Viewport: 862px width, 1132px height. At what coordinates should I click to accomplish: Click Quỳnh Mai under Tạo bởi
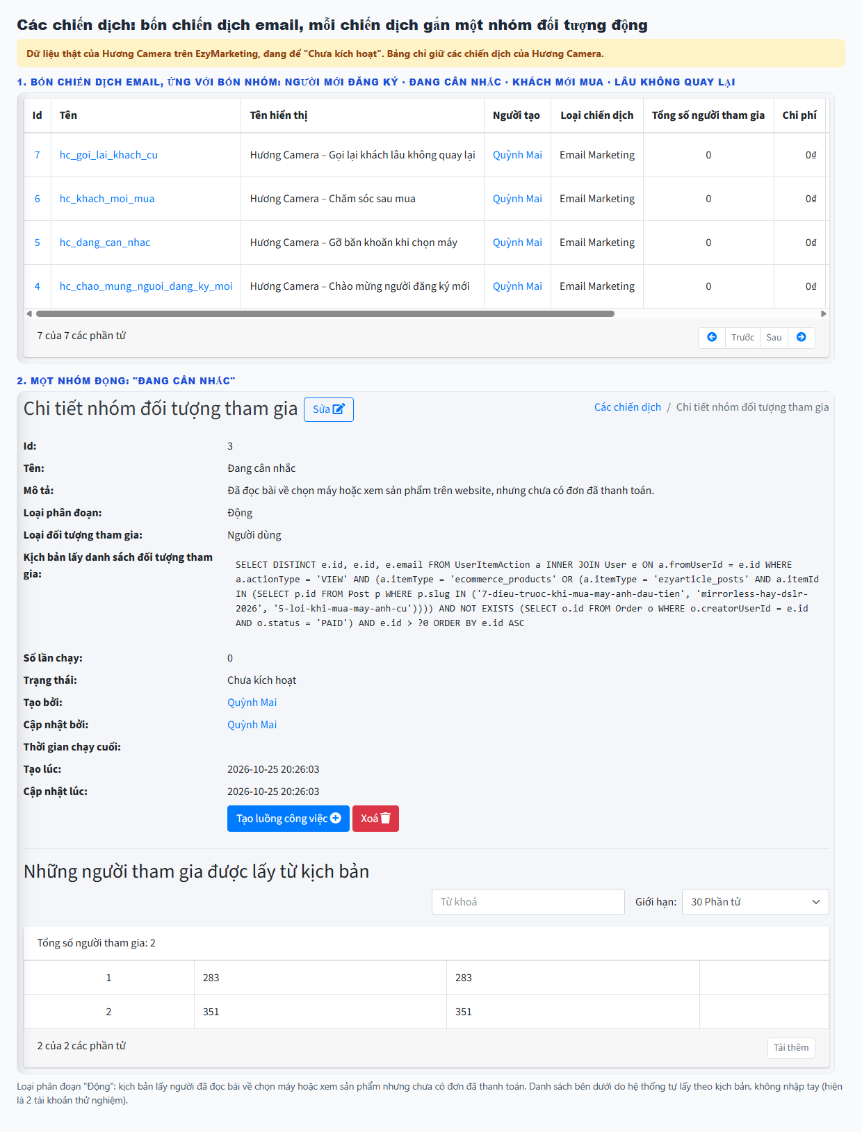252,703
